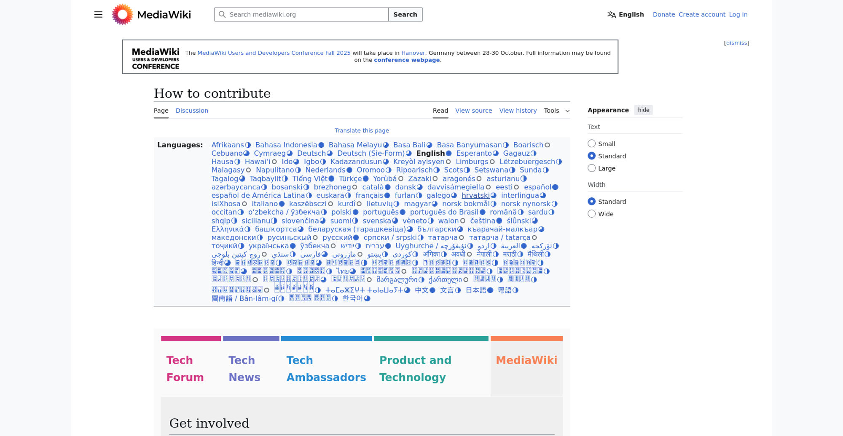Viewport: 843px width, 436px height.
Task: Click the progress icon next to Afrikaans
Action: [x=248, y=145]
